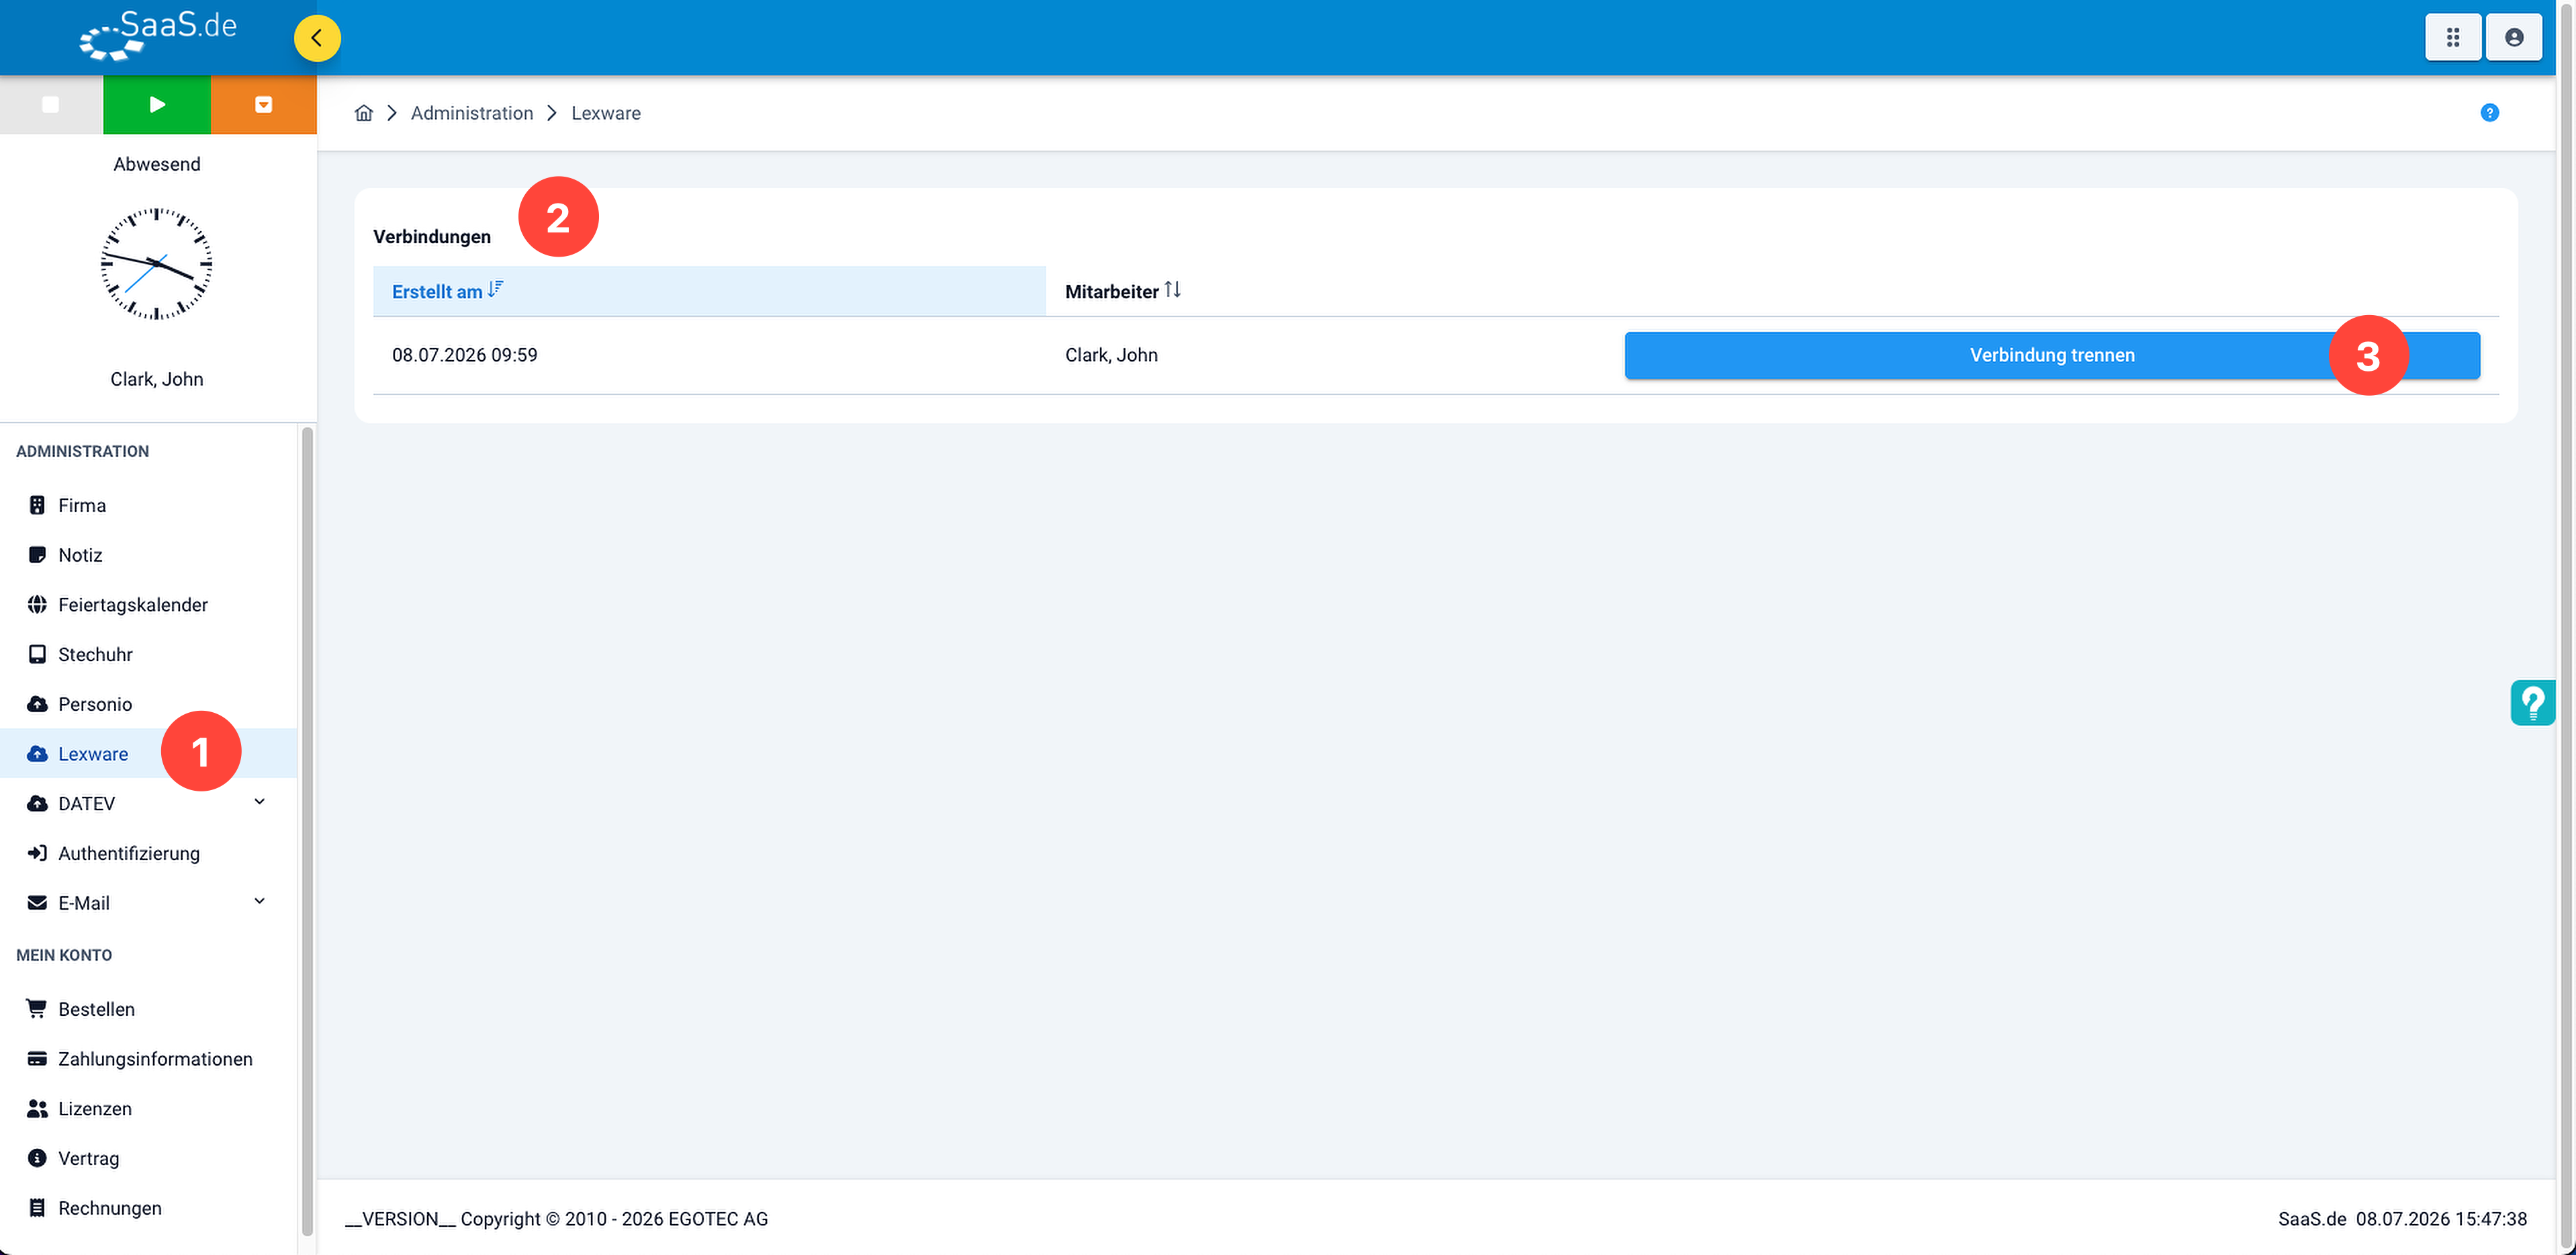
Task: Sort by Erstellt am sort icon
Action: 496,290
